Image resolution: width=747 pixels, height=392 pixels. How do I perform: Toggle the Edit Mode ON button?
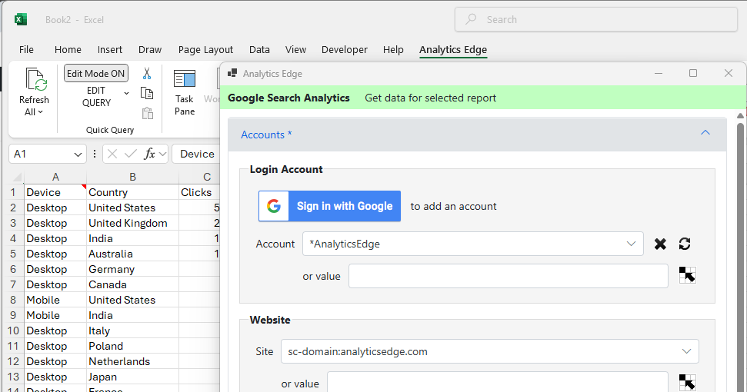96,74
